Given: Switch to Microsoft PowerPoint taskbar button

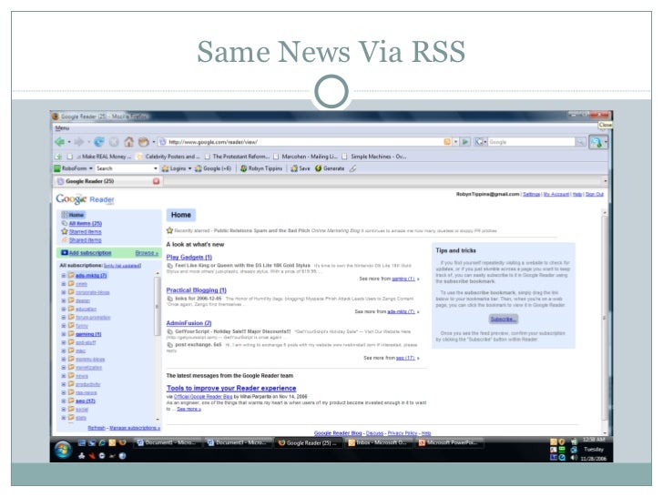Looking at the screenshot, I should [450, 443].
